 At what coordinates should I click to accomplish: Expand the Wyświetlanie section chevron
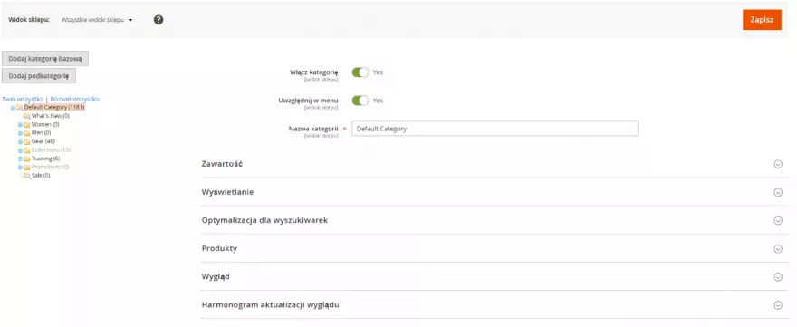(778, 193)
